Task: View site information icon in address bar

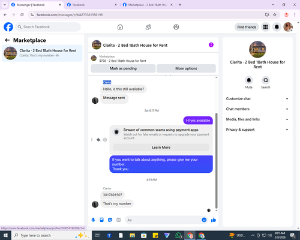Action: click(x=32, y=15)
